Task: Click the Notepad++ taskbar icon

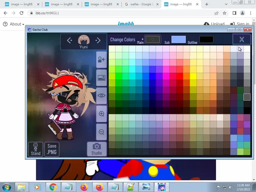Action: (130, 187)
